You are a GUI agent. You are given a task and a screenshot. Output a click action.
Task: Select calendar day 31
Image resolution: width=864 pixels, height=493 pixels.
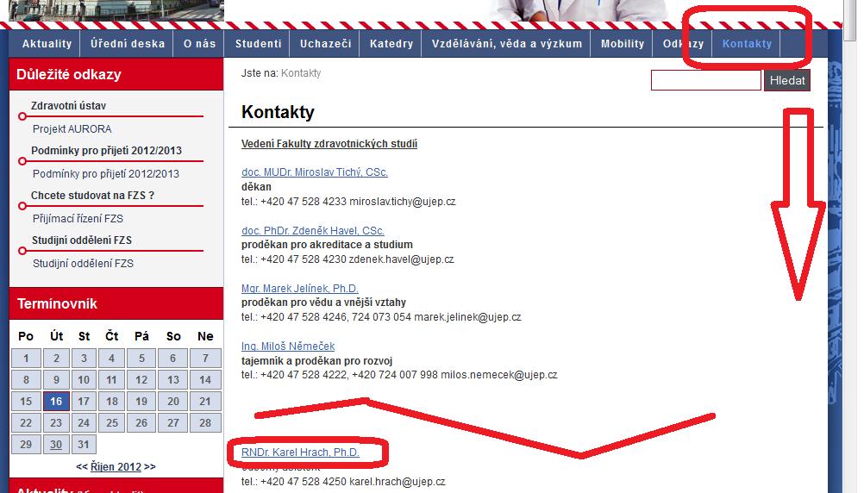pyautogui.click(x=84, y=445)
